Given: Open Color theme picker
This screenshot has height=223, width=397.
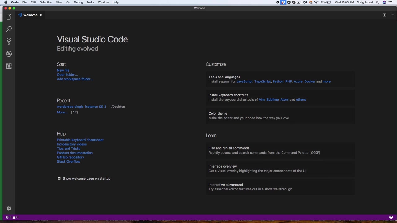Looking at the screenshot, I should 218,113.
